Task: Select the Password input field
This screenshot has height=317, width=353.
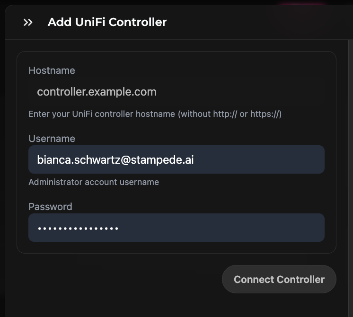Action: click(x=176, y=228)
